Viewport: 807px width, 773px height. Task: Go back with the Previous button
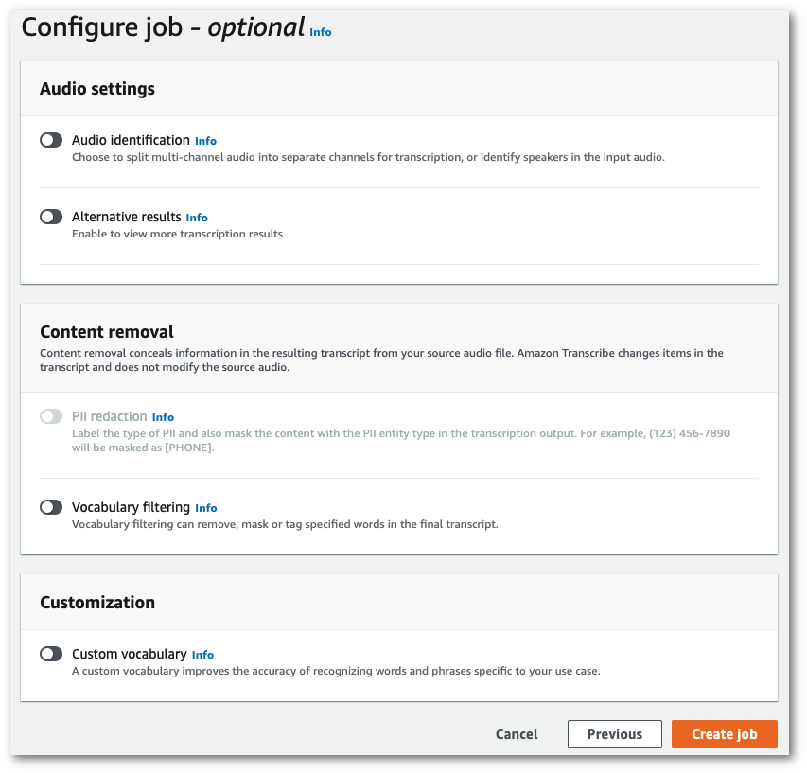[614, 734]
